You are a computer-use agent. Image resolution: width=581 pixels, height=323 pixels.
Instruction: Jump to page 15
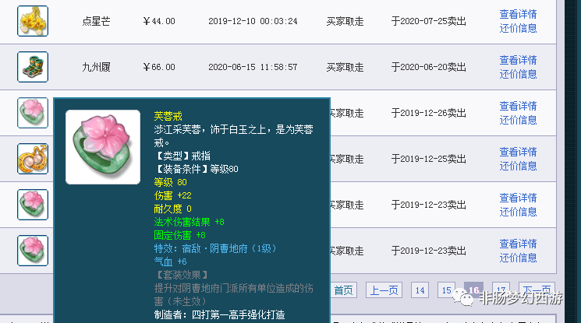click(446, 290)
